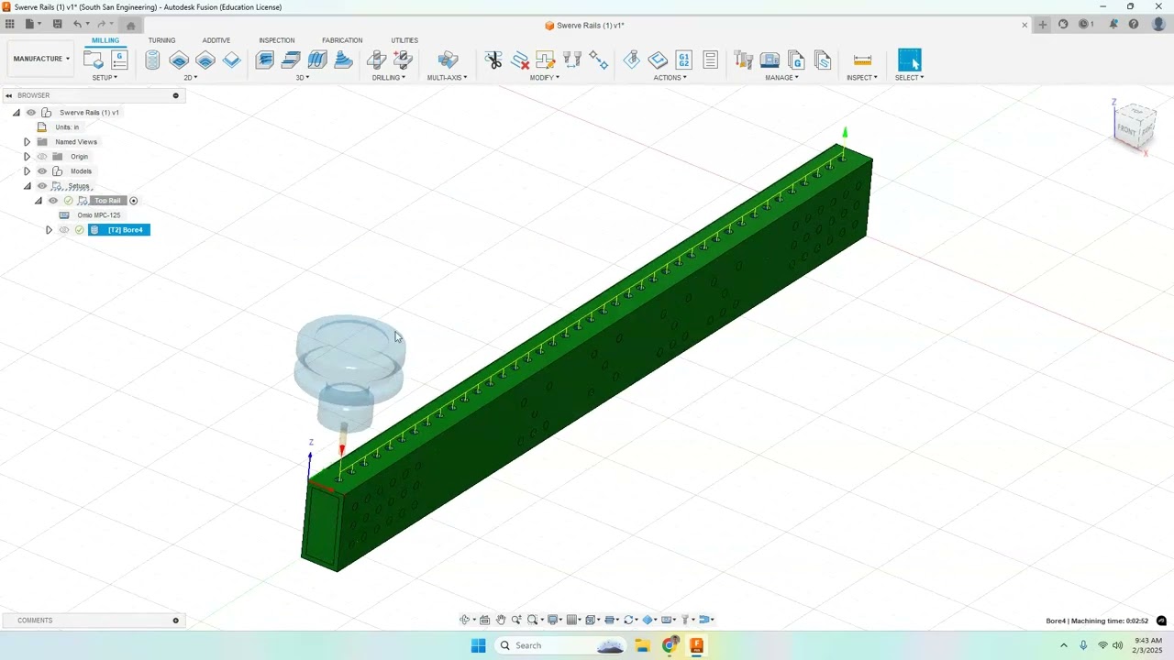Expand the Models node
The height and width of the screenshot is (660, 1174).
[x=27, y=171]
